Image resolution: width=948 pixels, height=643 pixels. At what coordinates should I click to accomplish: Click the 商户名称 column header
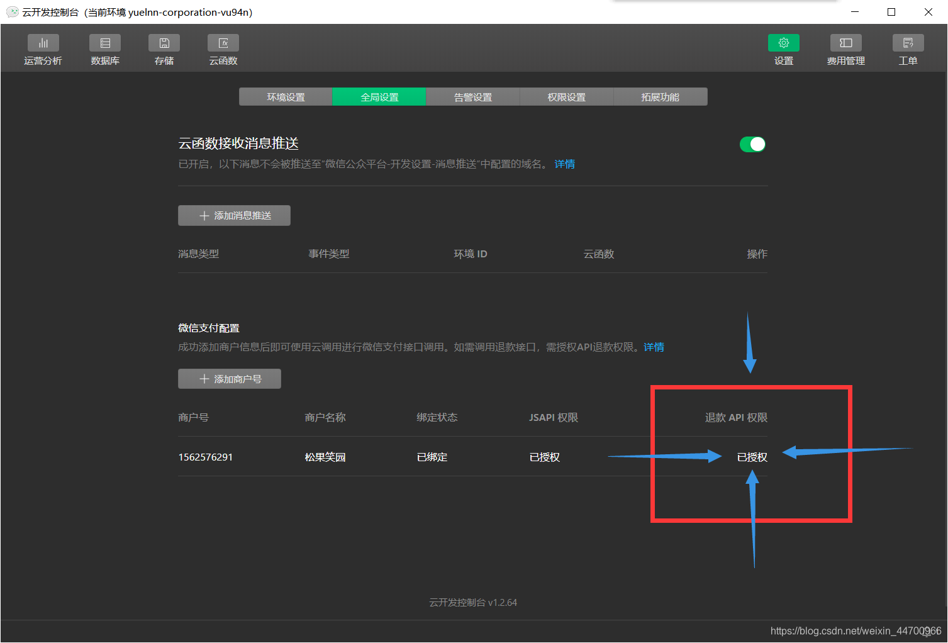coord(325,418)
